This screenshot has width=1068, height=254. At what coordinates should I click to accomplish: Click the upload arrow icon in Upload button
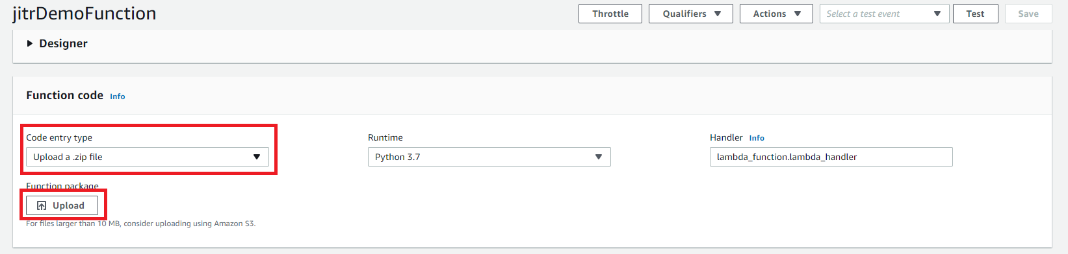[42, 205]
